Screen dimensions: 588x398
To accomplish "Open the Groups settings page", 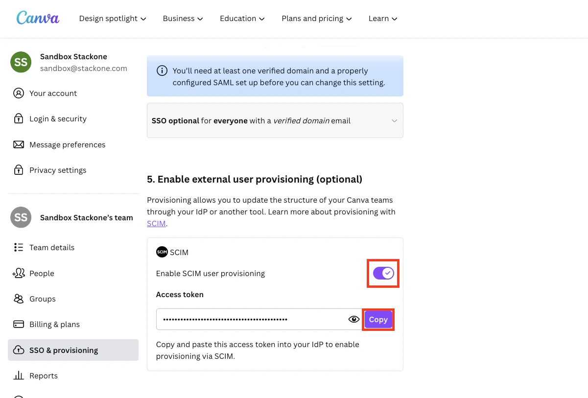I will coord(43,299).
